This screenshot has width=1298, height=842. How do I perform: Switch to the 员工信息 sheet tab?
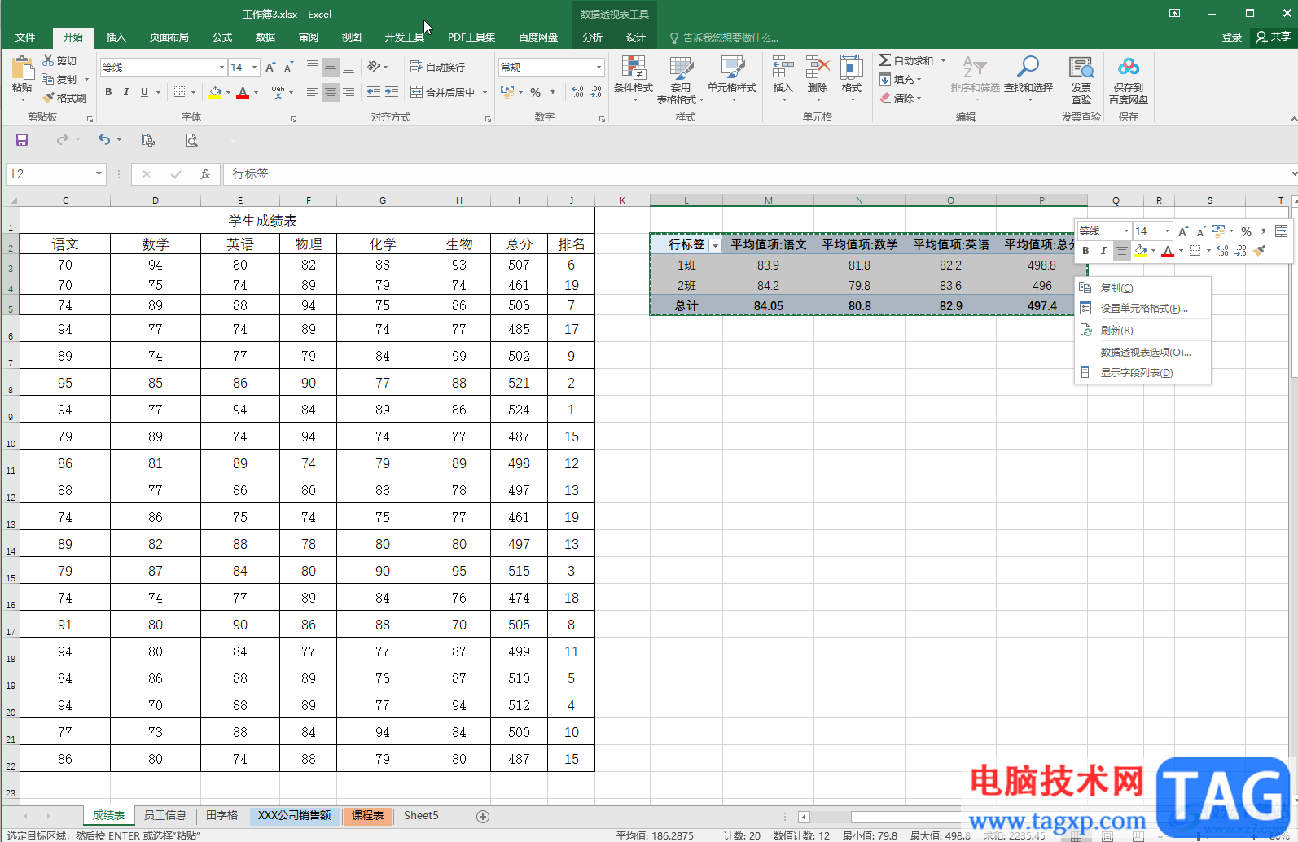point(165,815)
